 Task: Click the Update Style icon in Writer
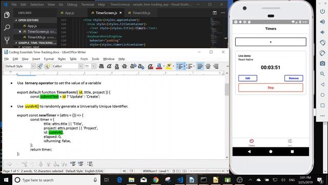[x=40, y=66]
